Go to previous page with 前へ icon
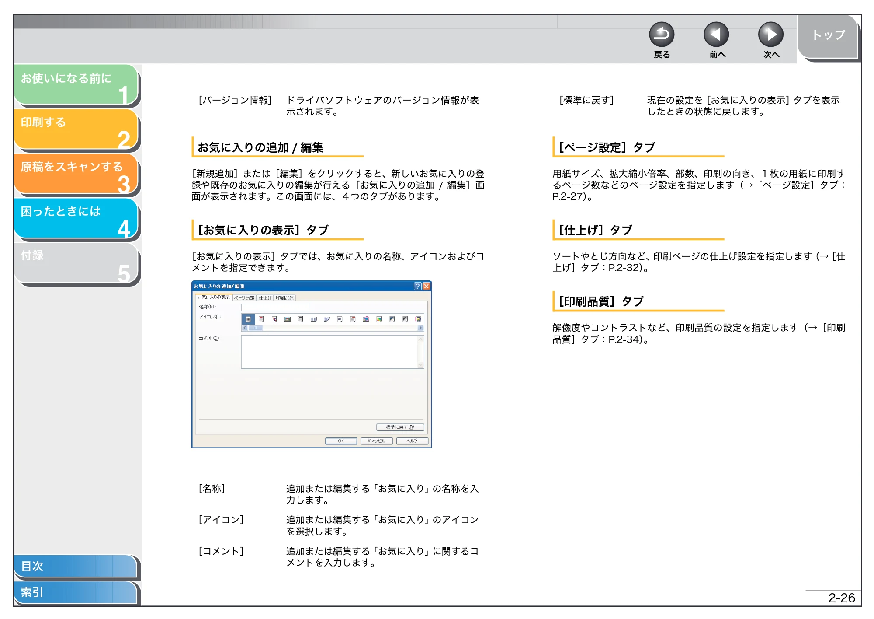The image size is (874, 619). pos(716,34)
